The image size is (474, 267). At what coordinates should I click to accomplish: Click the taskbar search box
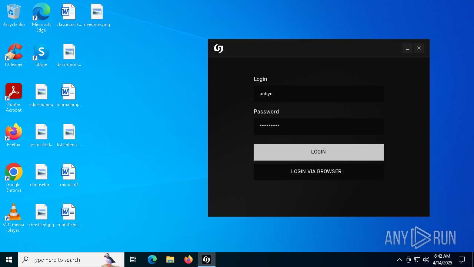click(71, 260)
